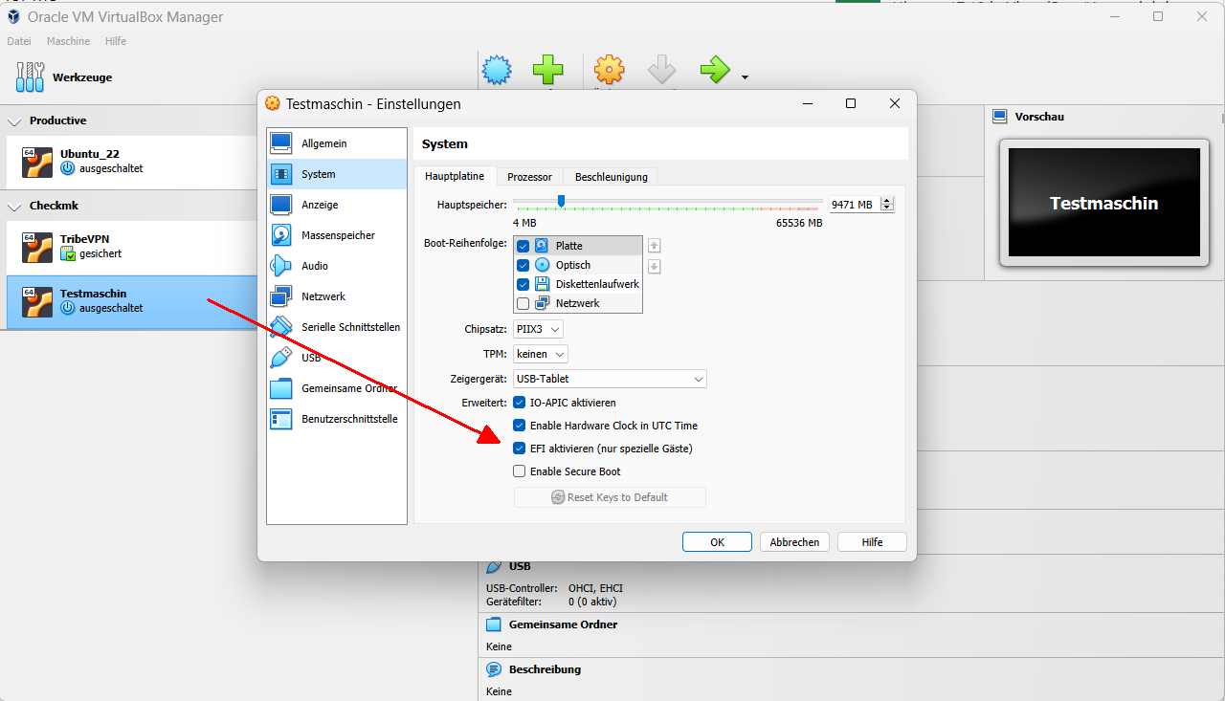Open Anzeige settings page

[337, 205]
